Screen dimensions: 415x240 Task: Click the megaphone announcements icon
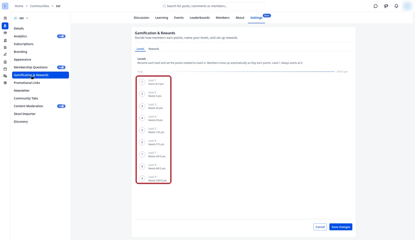point(386,6)
